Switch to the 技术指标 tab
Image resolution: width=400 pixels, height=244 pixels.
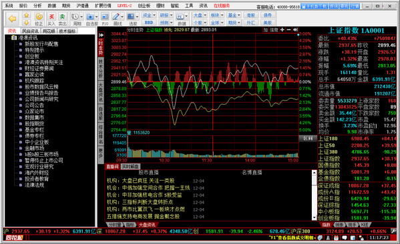pos(67,31)
